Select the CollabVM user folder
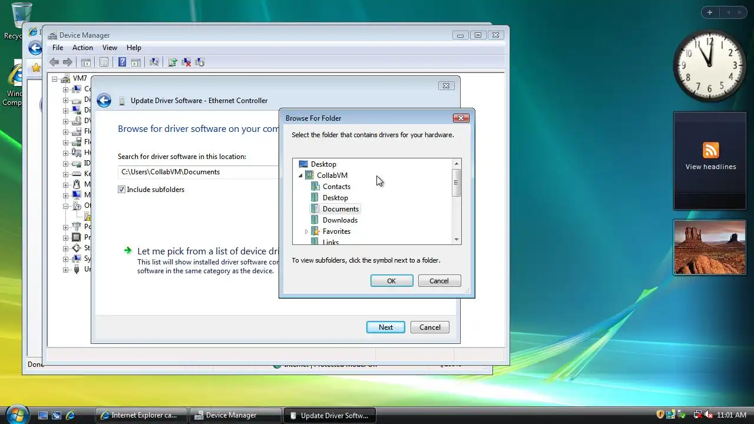The height and width of the screenshot is (424, 754). (x=332, y=175)
